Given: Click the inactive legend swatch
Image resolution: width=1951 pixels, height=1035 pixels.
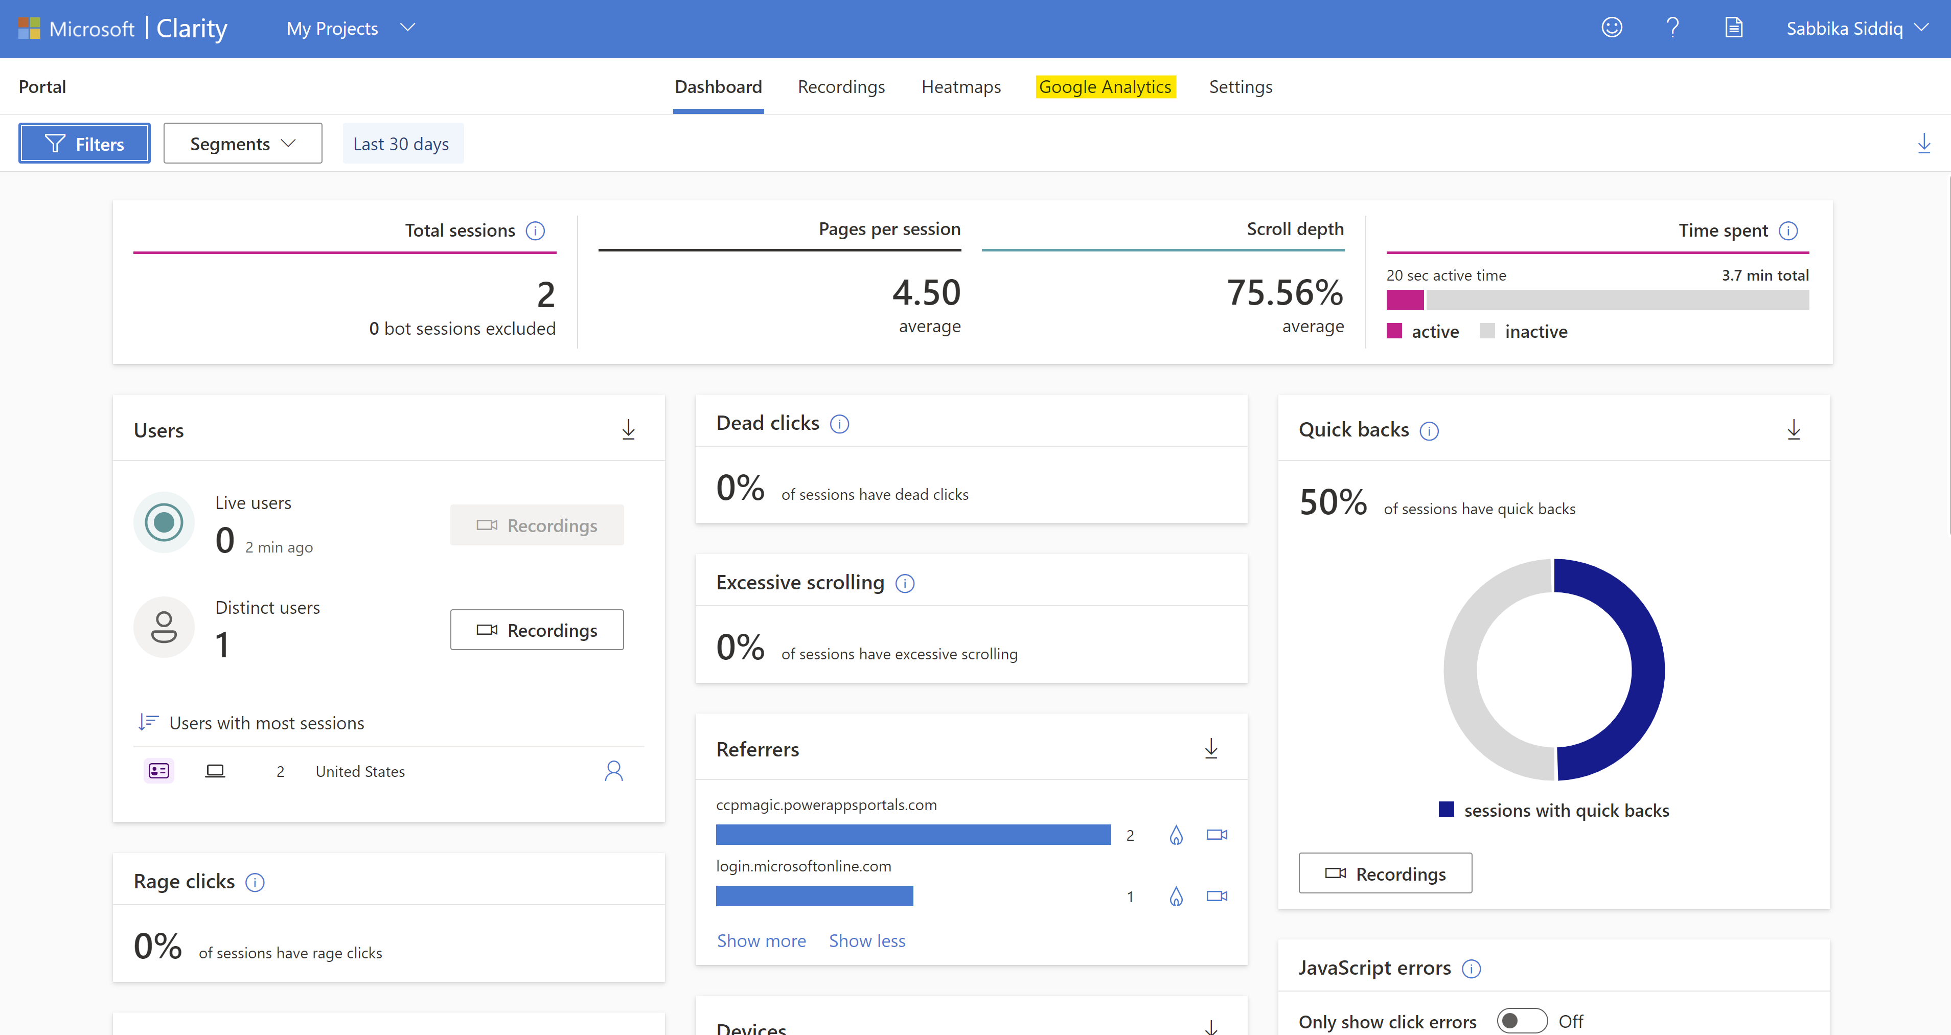Looking at the screenshot, I should point(1487,331).
